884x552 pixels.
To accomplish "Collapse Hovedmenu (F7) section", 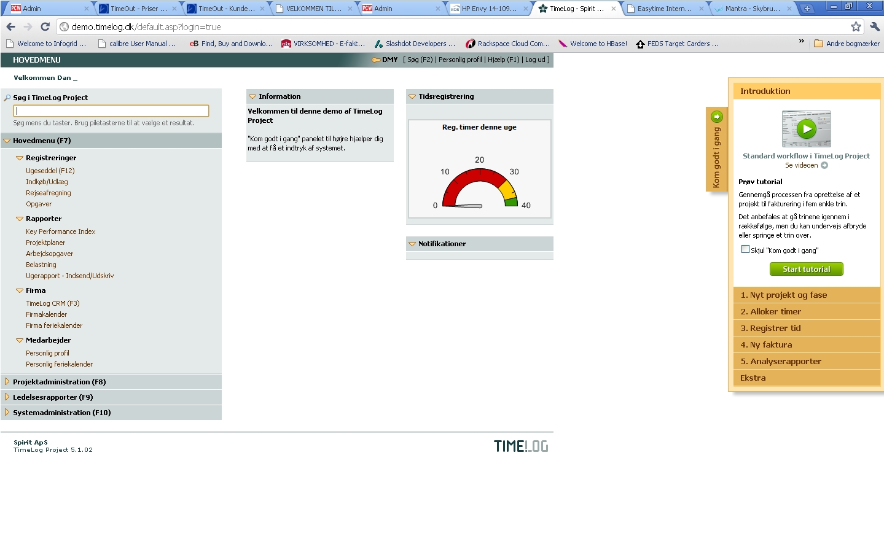I will point(7,141).
